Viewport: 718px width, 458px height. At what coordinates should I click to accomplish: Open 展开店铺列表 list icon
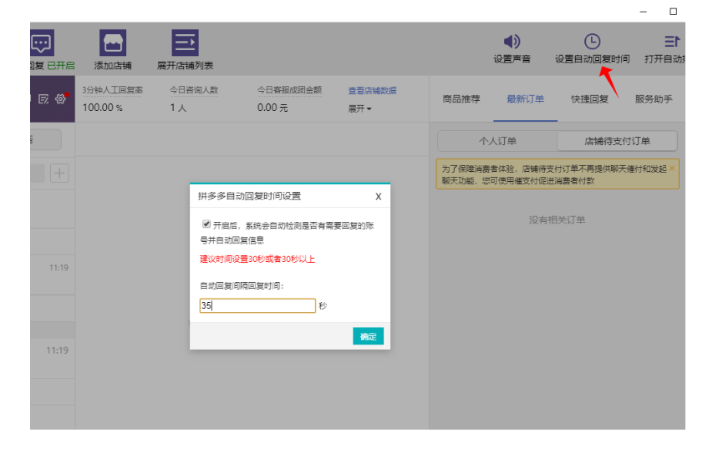click(x=185, y=43)
